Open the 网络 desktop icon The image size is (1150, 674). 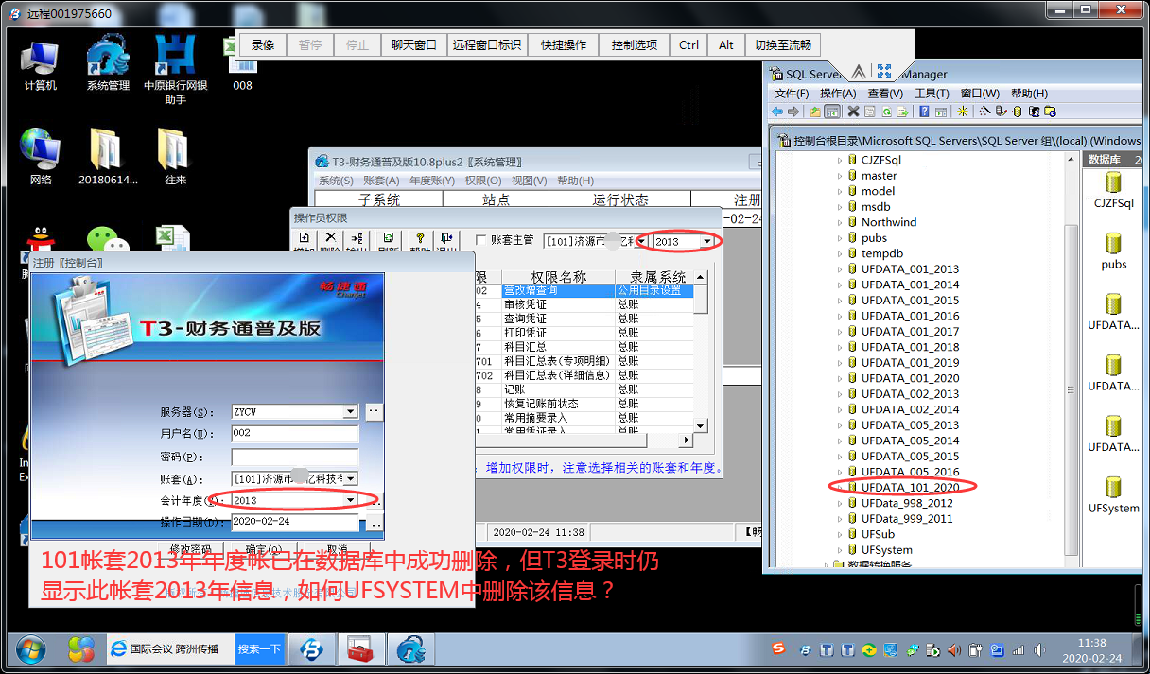tap(41, 156)
